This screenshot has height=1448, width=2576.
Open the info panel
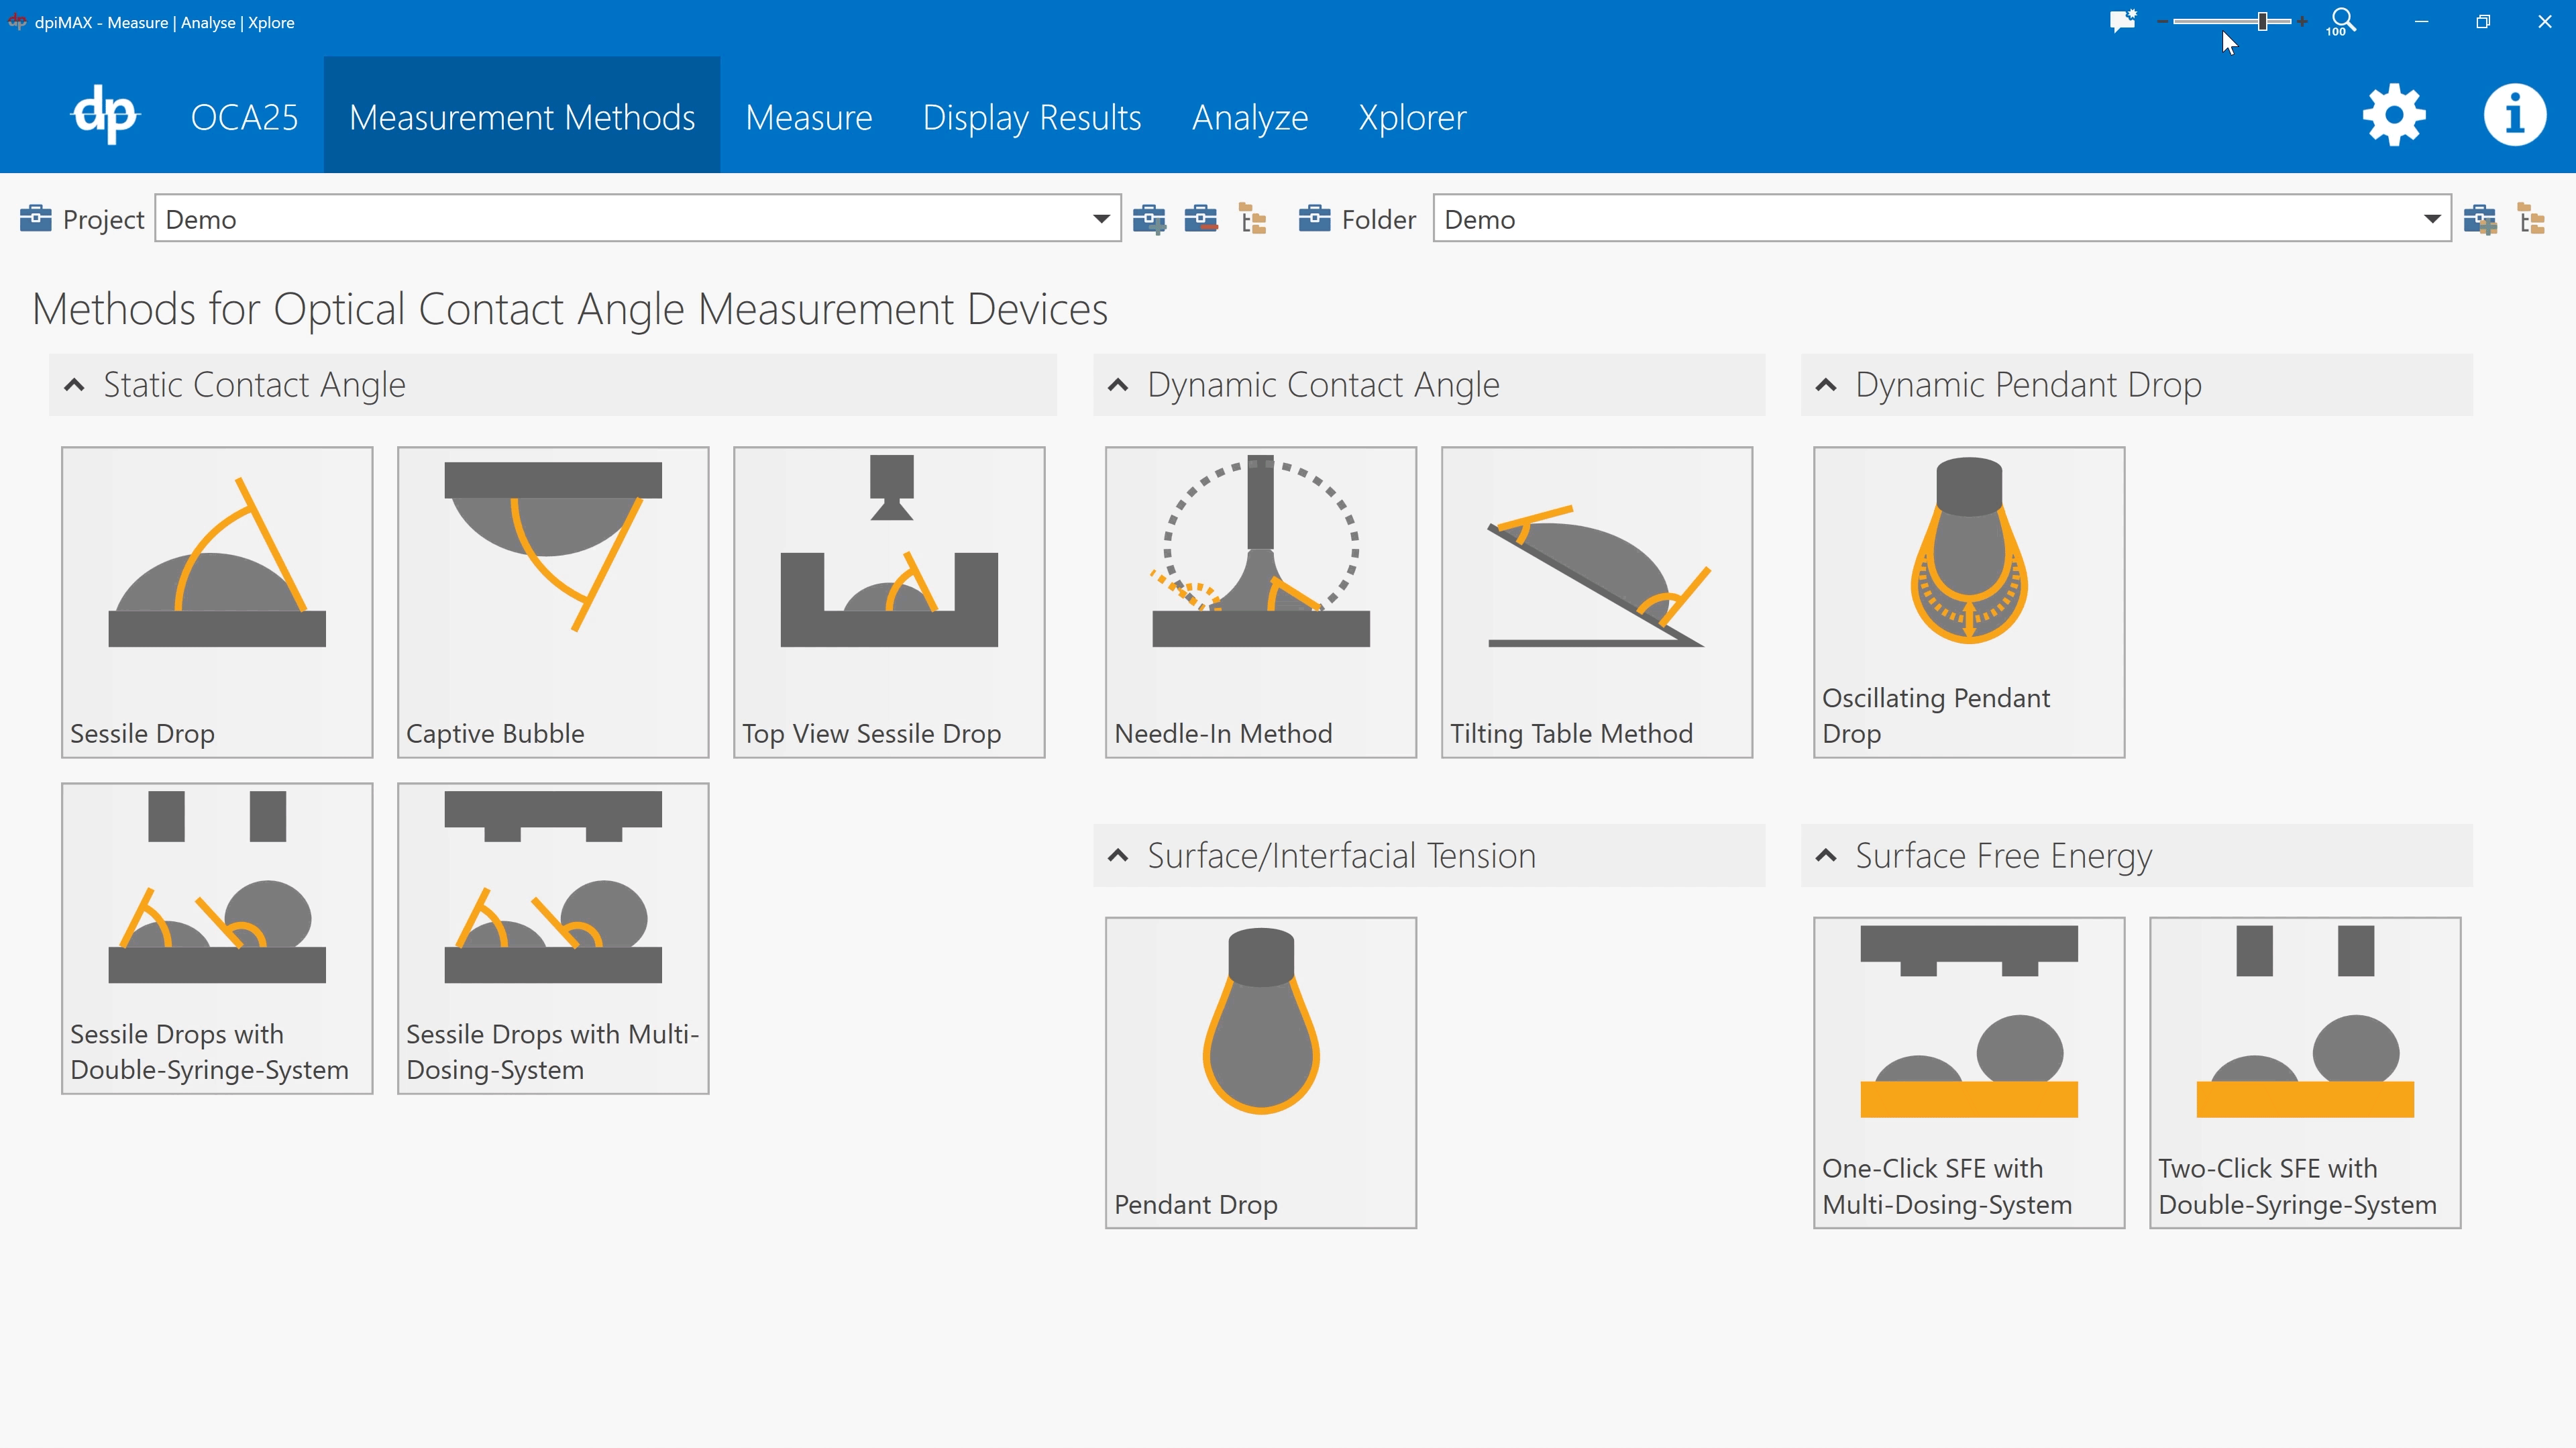pos(2515,114)
